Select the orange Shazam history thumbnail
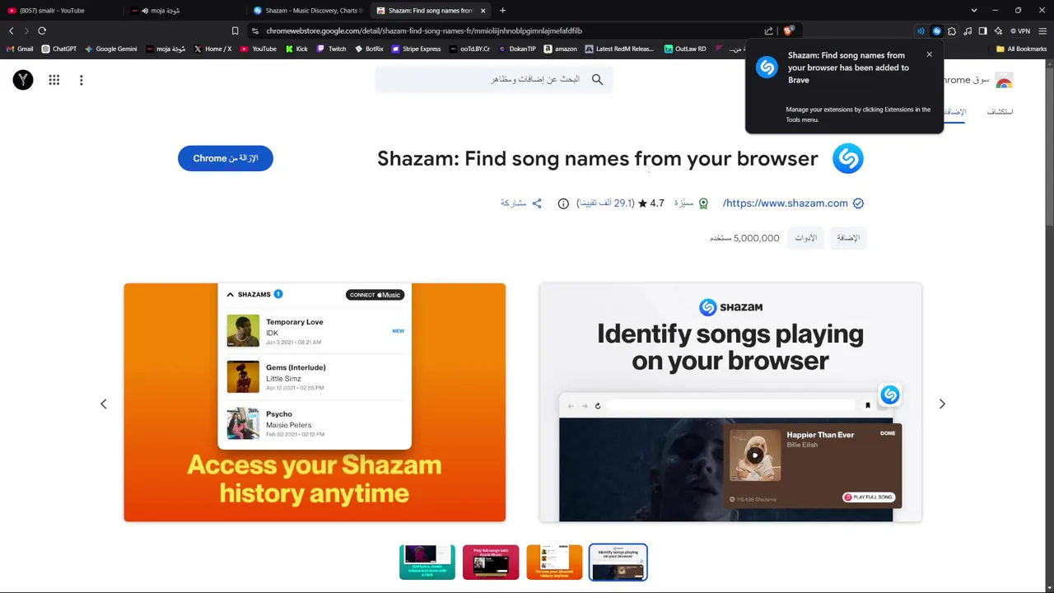The image size is (1054, 593). (554, 563)
